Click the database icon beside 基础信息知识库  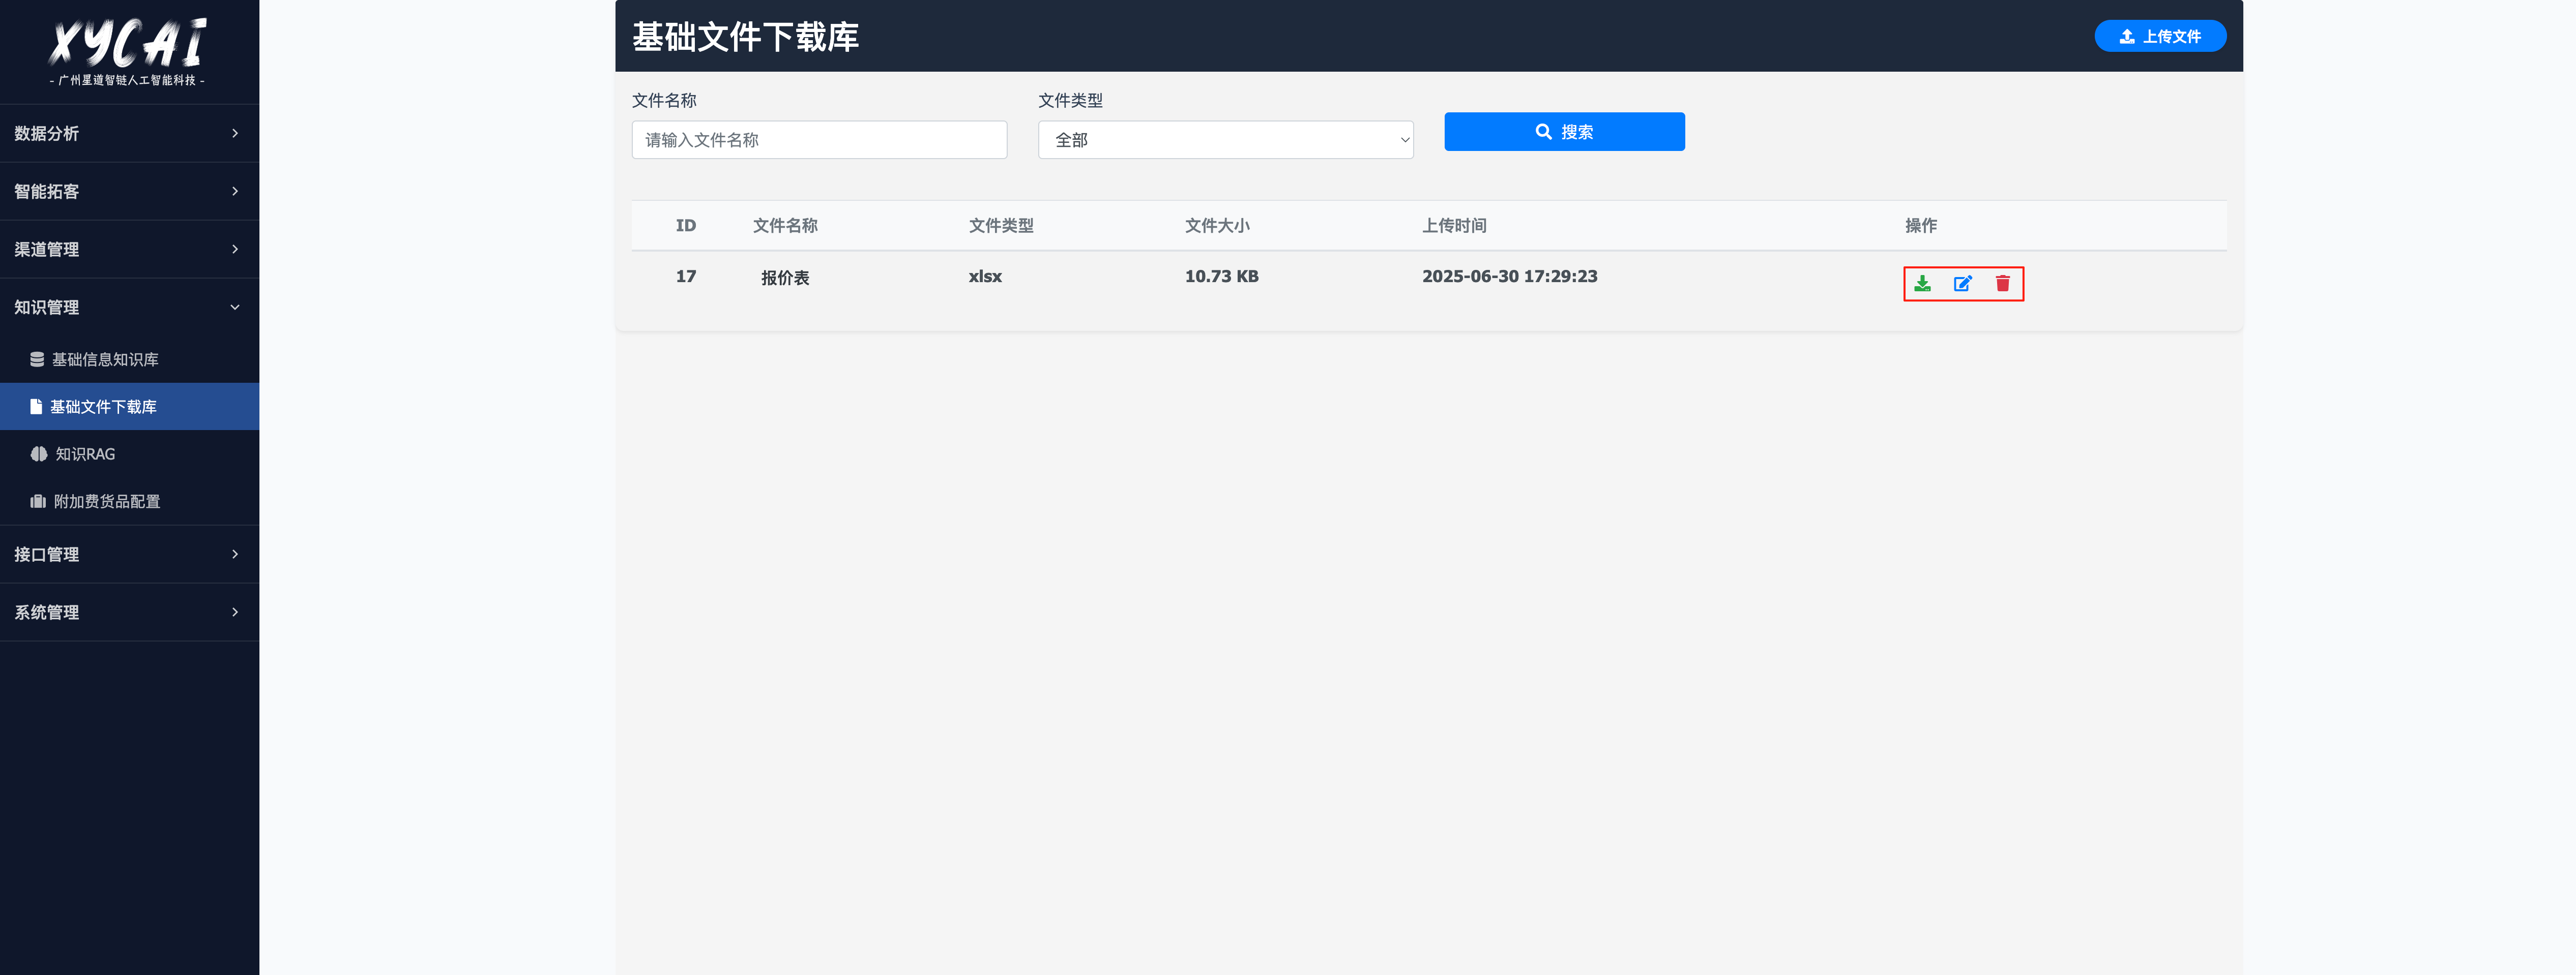pos(37,359)
